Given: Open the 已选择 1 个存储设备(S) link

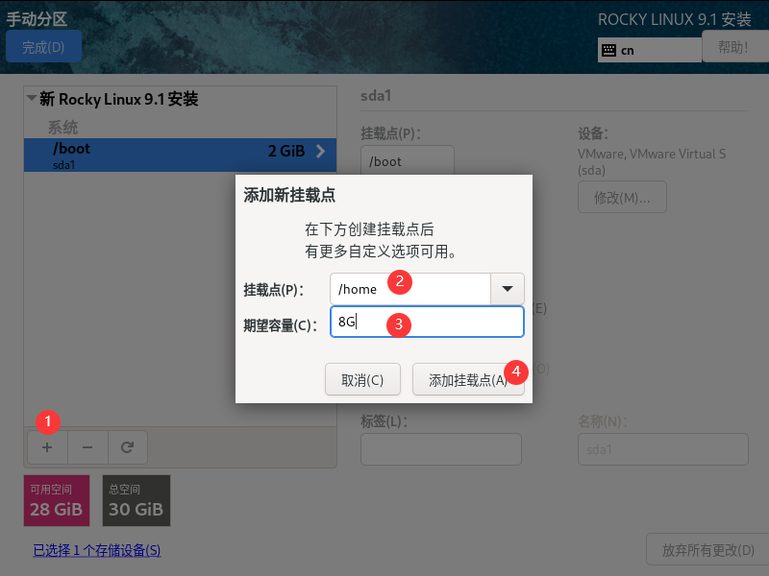Looking at the screenshot, I should click(x=96, y=550).
